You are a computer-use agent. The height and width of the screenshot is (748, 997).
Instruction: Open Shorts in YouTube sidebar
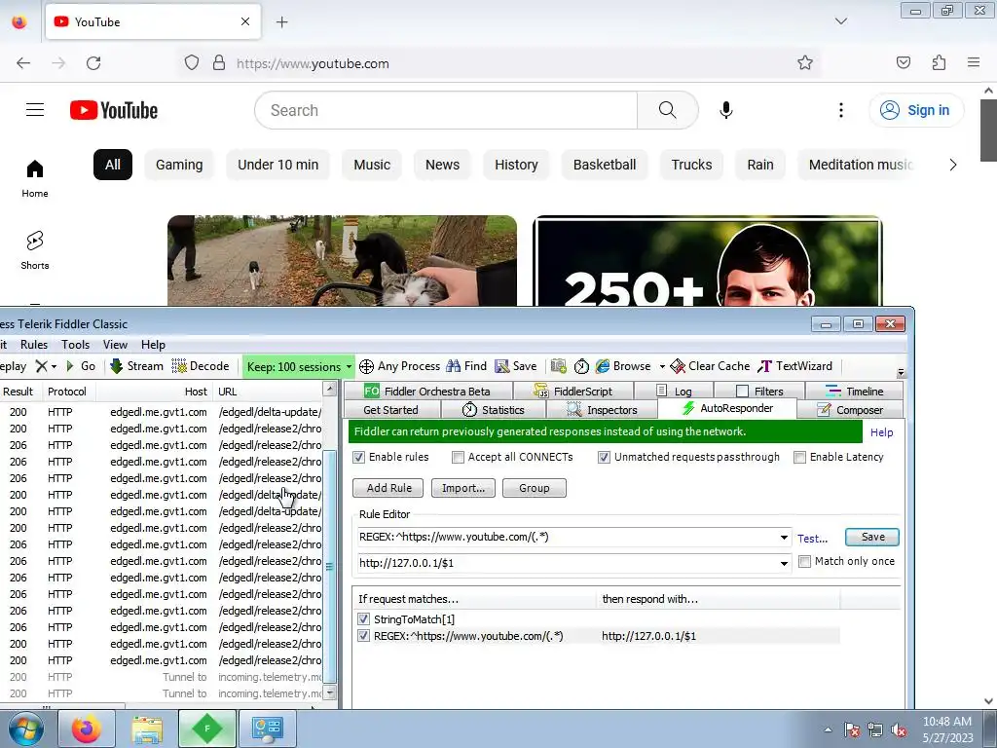click(x=35, y=250)
